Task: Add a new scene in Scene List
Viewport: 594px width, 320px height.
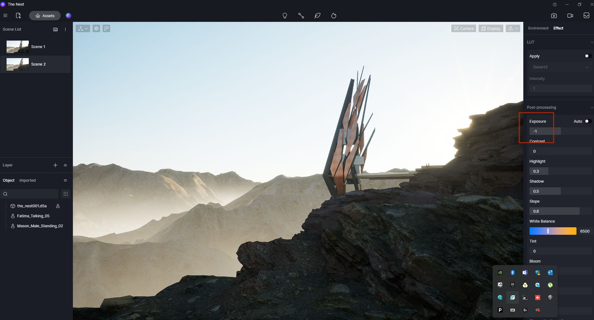Action: click(x=55, y=29)
